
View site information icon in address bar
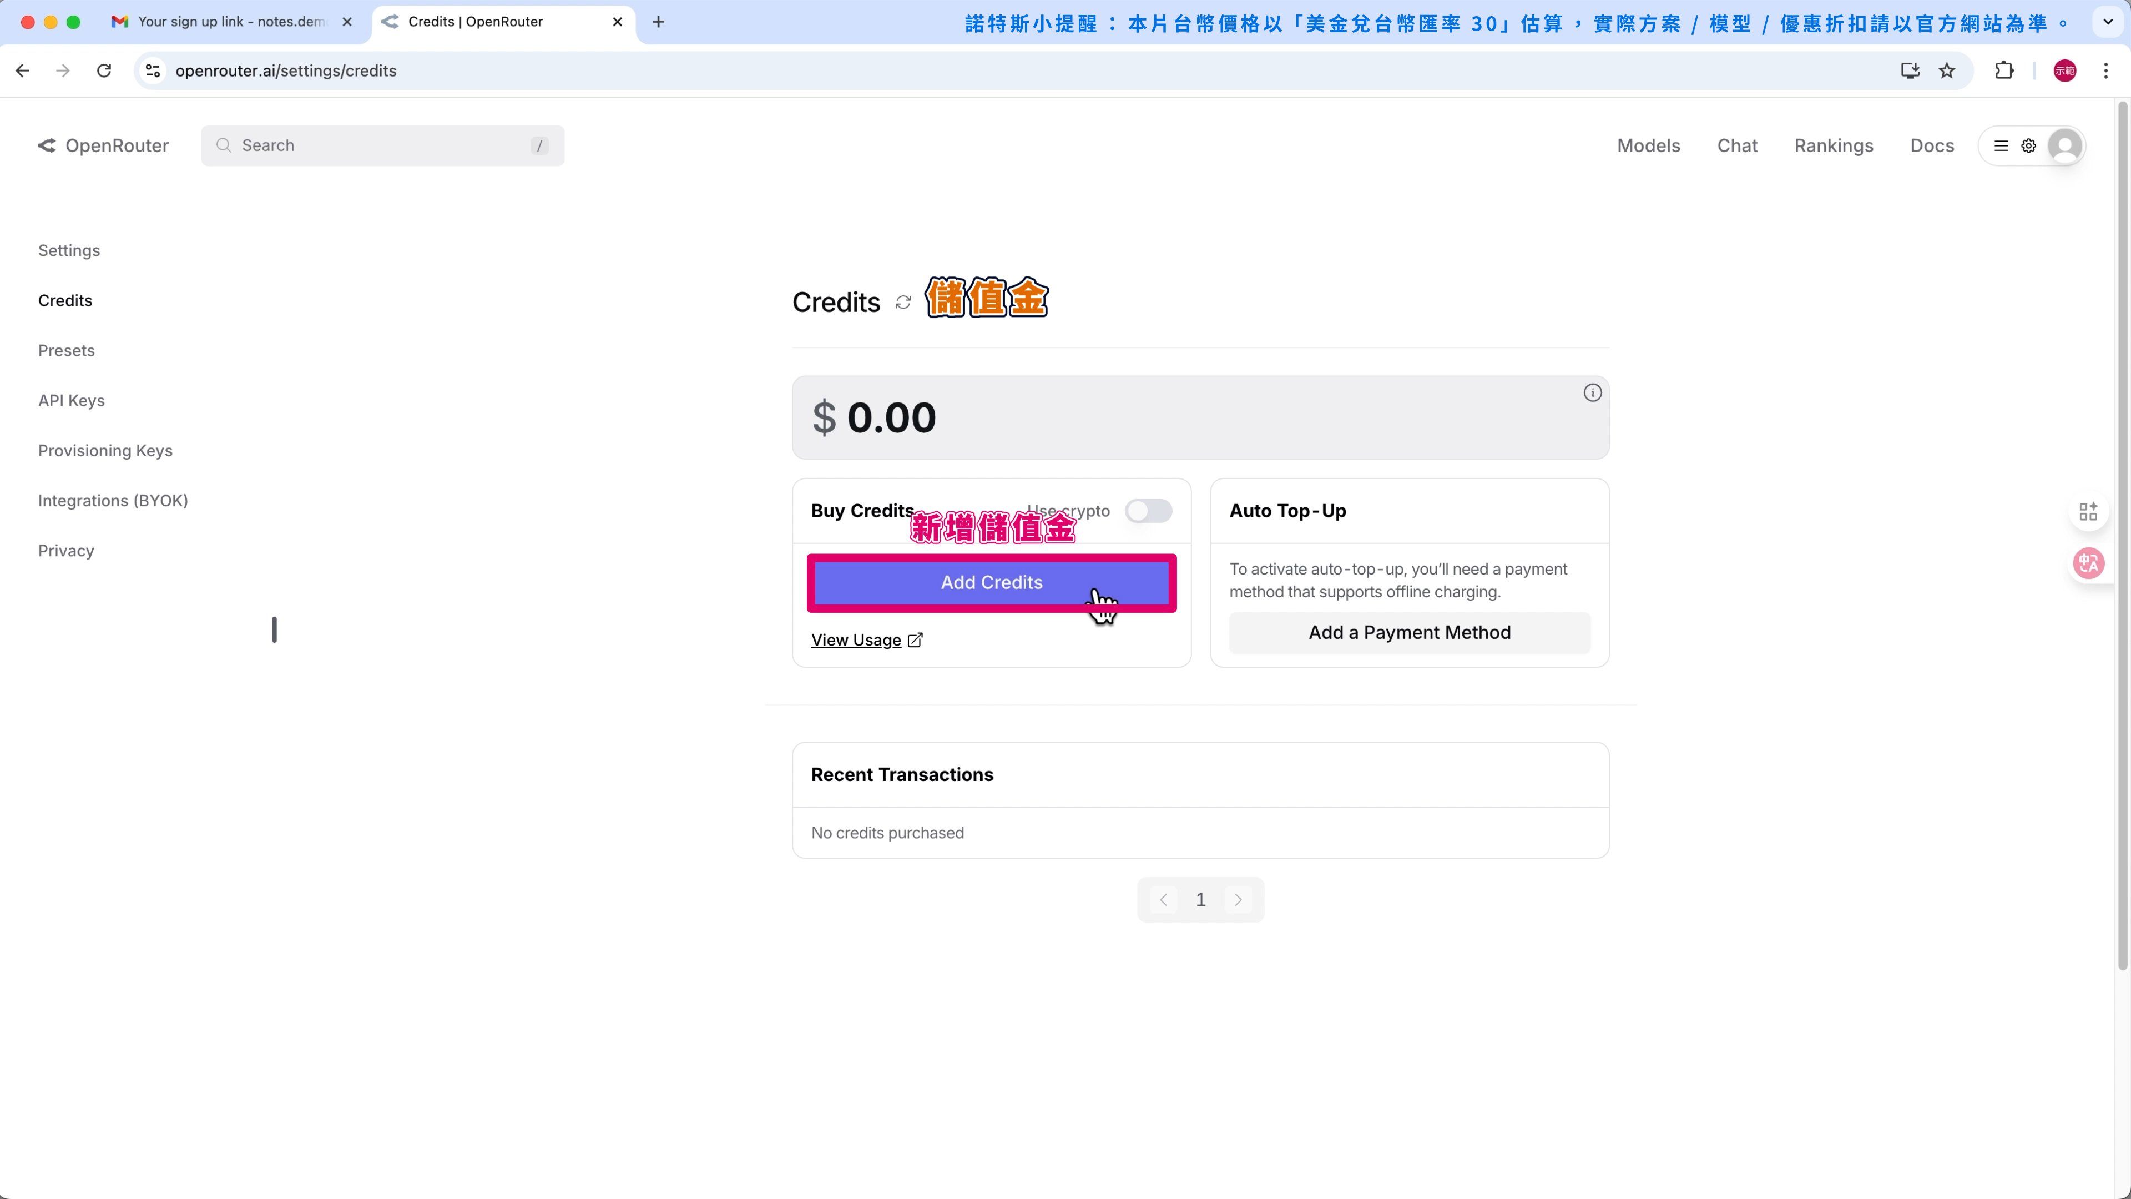point(153,70)
